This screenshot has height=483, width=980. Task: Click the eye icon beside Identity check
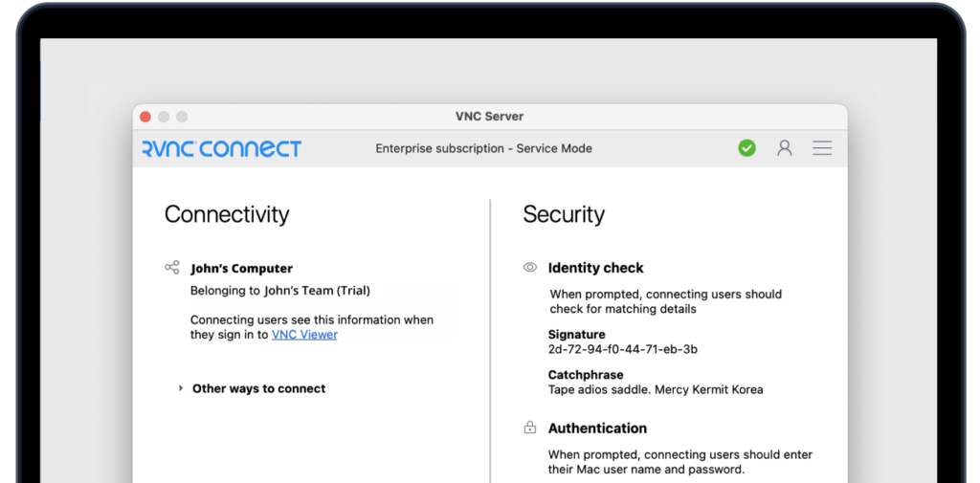(x=530, y=268)
